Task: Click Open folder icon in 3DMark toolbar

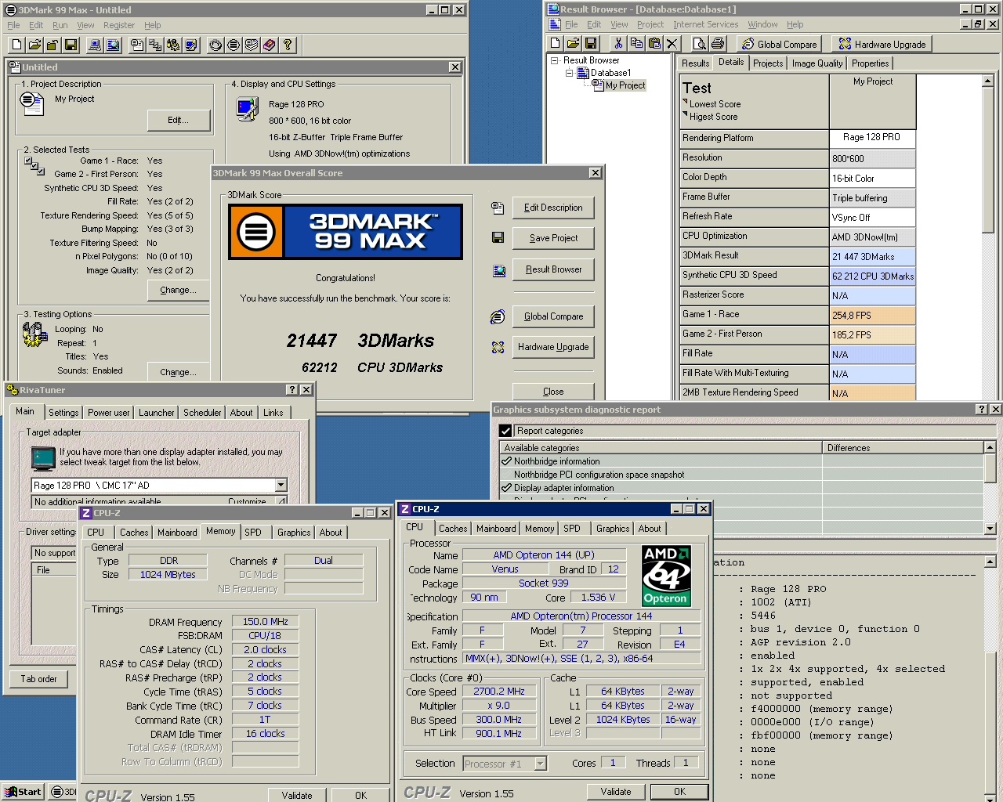Action: 34,45
